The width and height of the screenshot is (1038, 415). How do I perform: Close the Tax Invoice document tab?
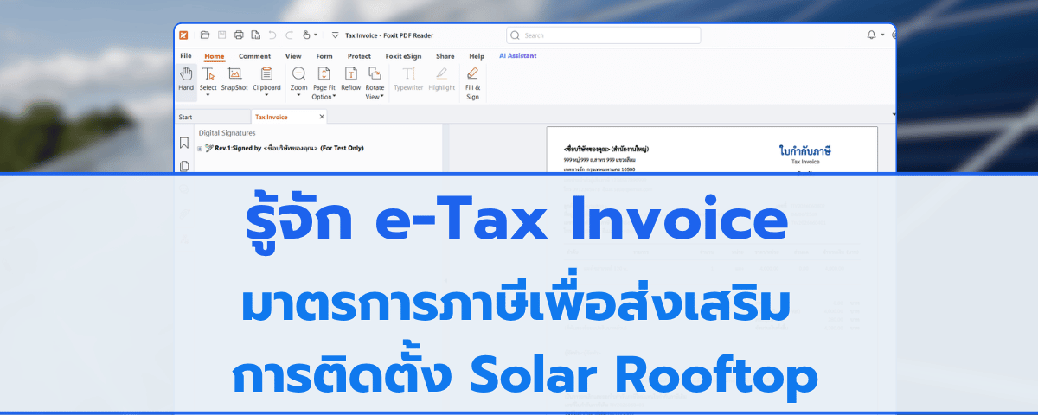(322, 117)
